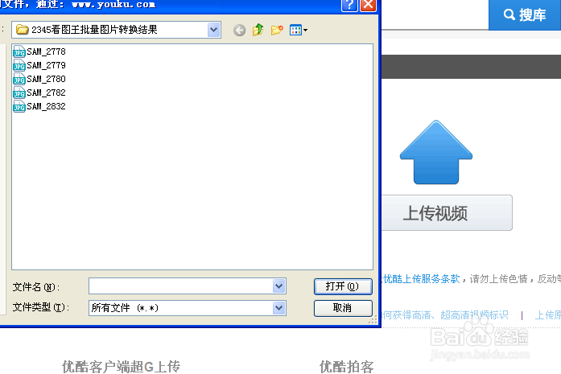Click the dialog help question-mark button
Screen dimensions: 561x374
pos(349,6)
